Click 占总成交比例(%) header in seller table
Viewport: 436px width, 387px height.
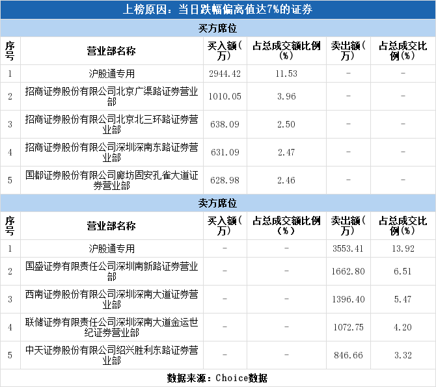403,226
